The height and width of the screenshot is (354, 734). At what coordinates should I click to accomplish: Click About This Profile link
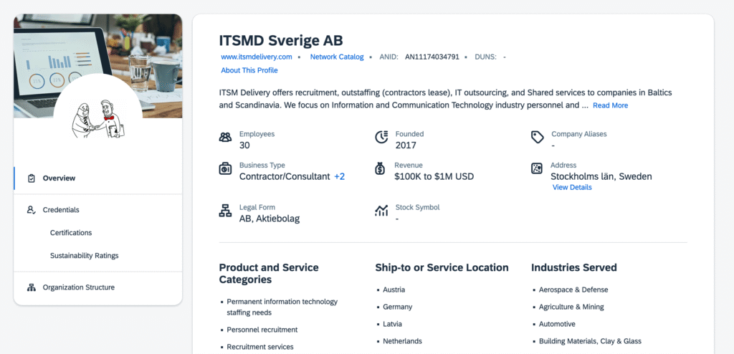click(249, 70)
